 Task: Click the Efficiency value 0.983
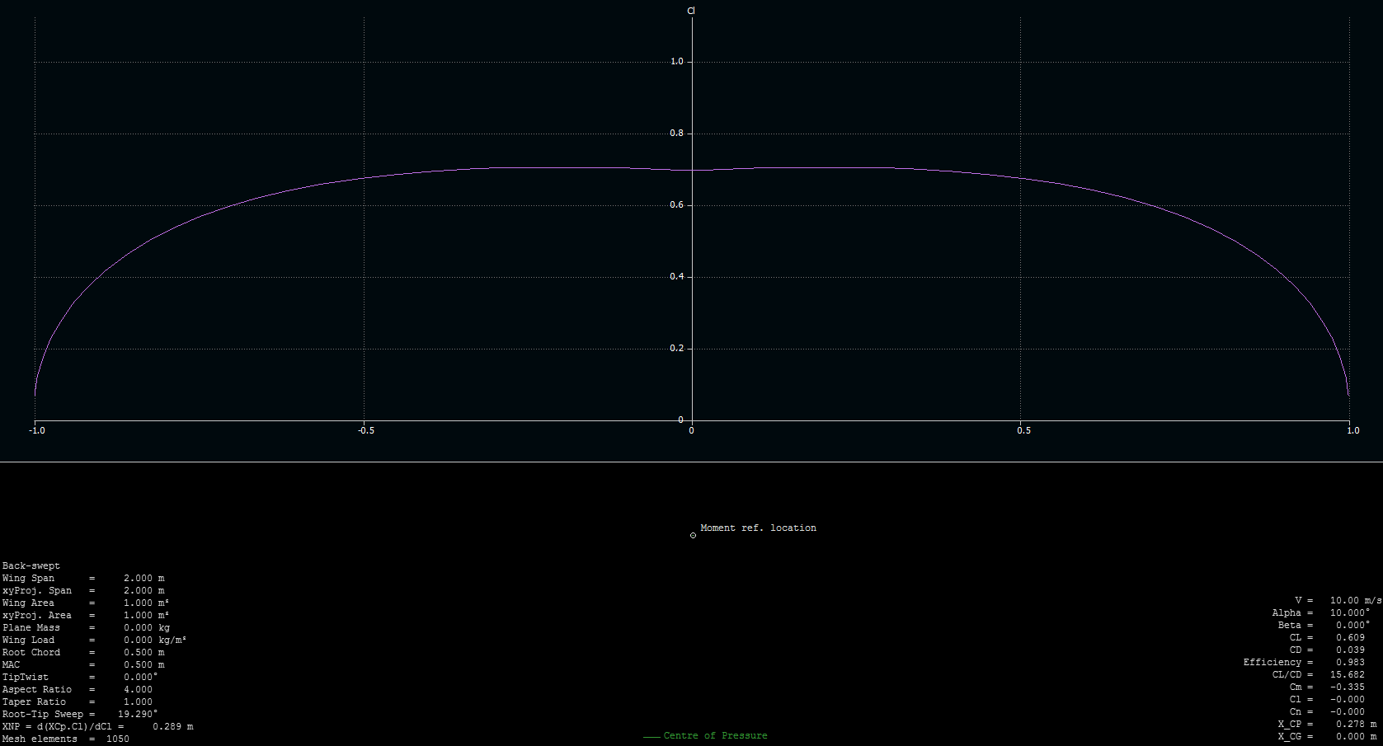coord(1350,662)
